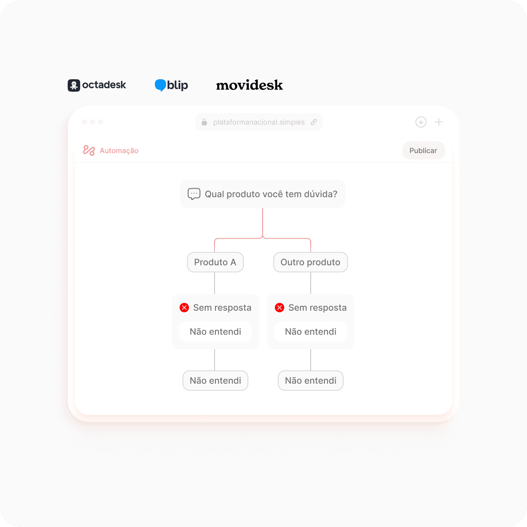The width and height of the screenshot is (527, 527).
Task: Click the plataformanacional.simples address field
Action: tap(259, 122)
